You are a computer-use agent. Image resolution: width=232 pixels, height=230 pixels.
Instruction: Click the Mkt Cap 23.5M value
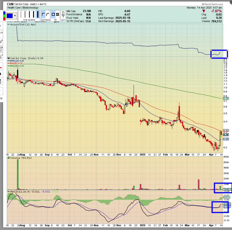[x=87, y=11]
